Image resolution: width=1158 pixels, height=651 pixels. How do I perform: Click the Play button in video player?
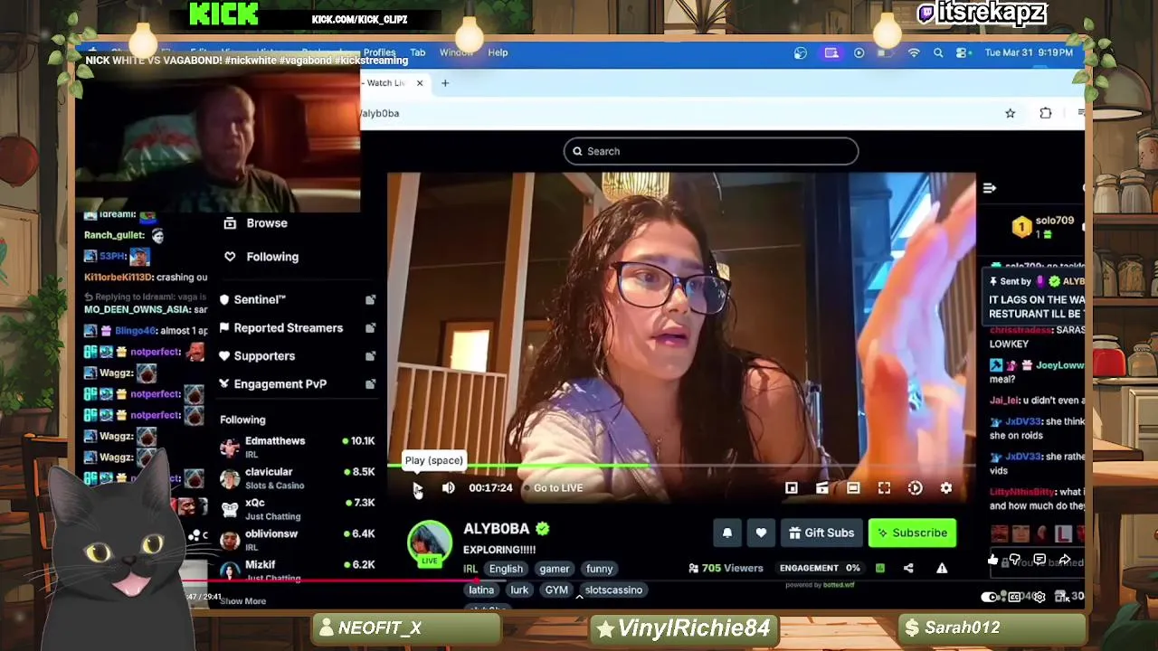[x=417, y=488]
